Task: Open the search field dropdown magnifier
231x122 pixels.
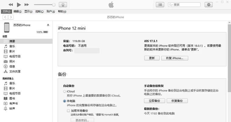Action: tap(171, 5)
